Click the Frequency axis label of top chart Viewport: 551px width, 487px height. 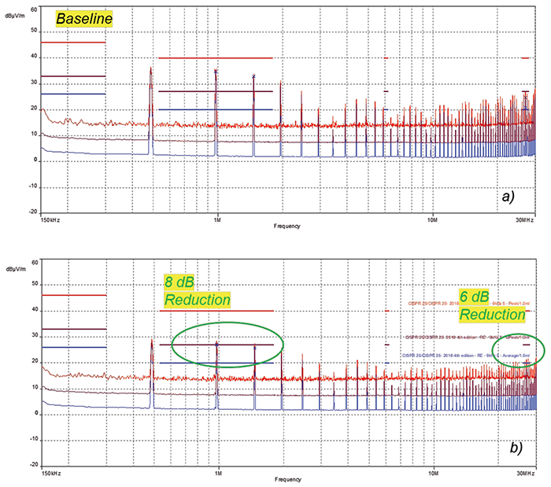point(287,227)
